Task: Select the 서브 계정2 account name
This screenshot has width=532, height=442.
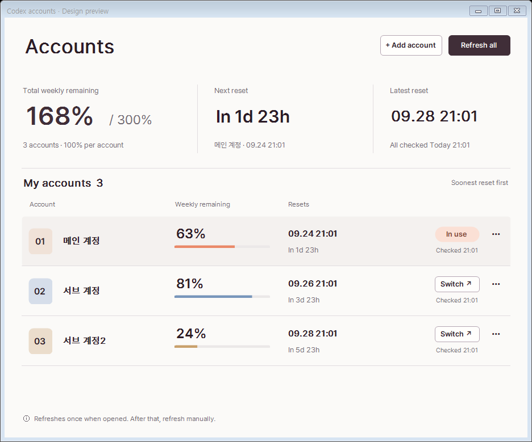Action: coord(85,340)
